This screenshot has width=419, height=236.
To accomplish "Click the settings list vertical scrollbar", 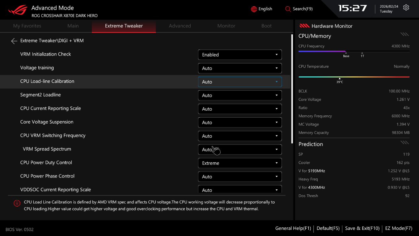I will [292, 89].
